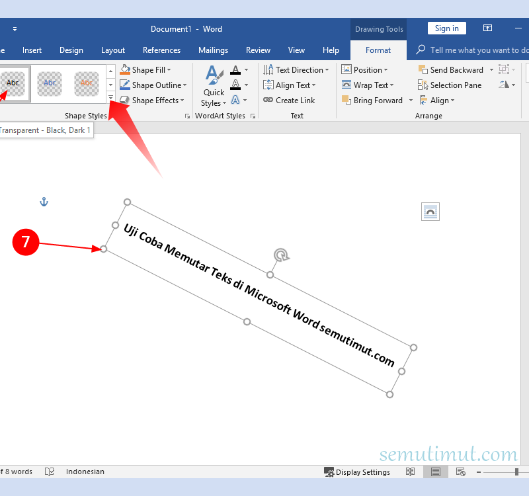This screenshot has height=496, width=529.
Task: Open the WordArt Styles dialog launcher
Action: [253, 116]
